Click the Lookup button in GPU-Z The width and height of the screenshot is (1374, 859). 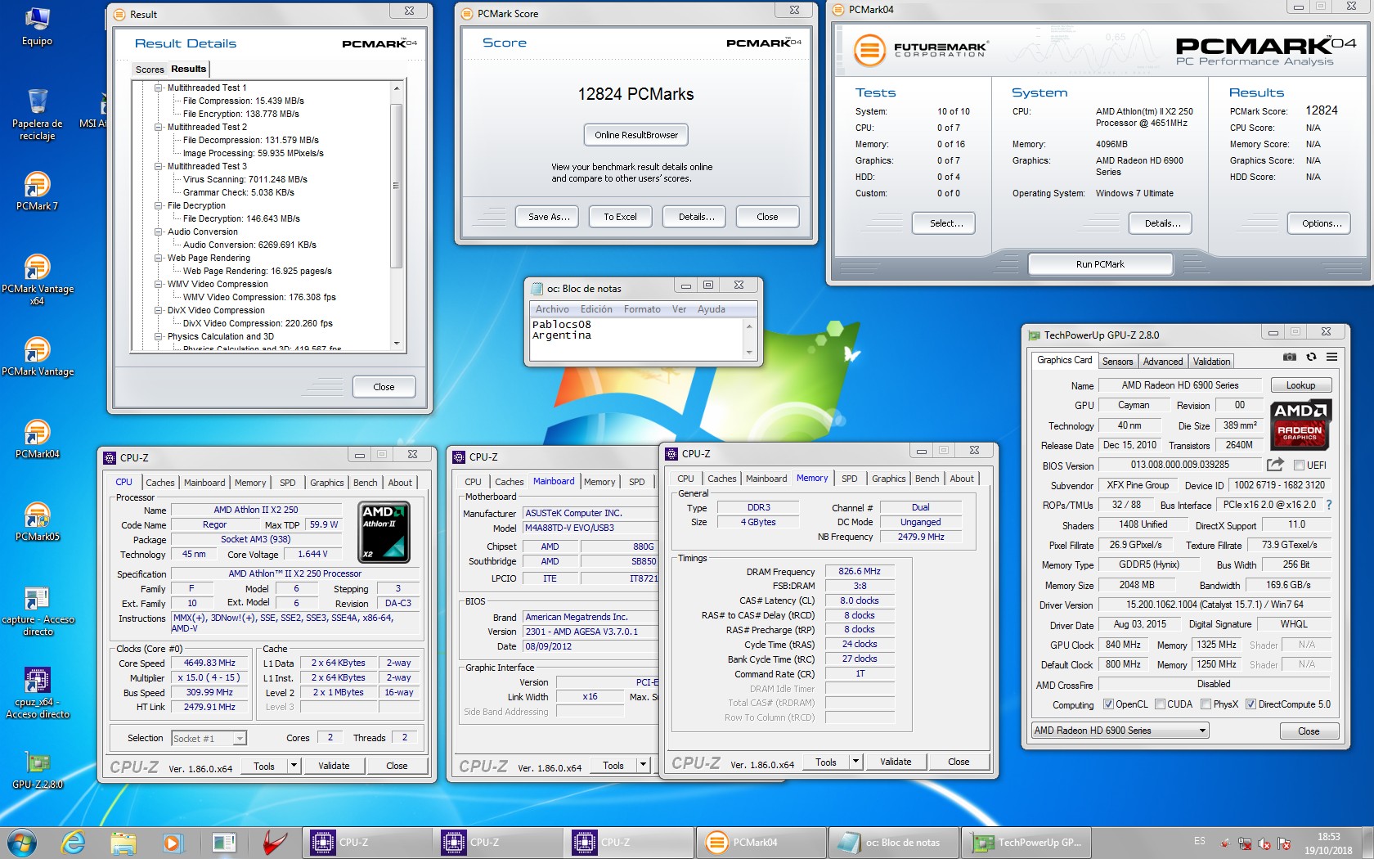click(x=1300, y=385)
